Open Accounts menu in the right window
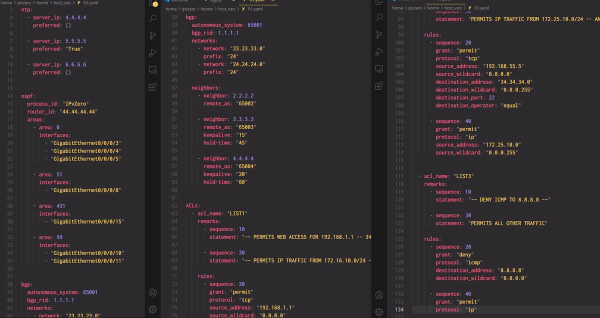 [379, 295]
